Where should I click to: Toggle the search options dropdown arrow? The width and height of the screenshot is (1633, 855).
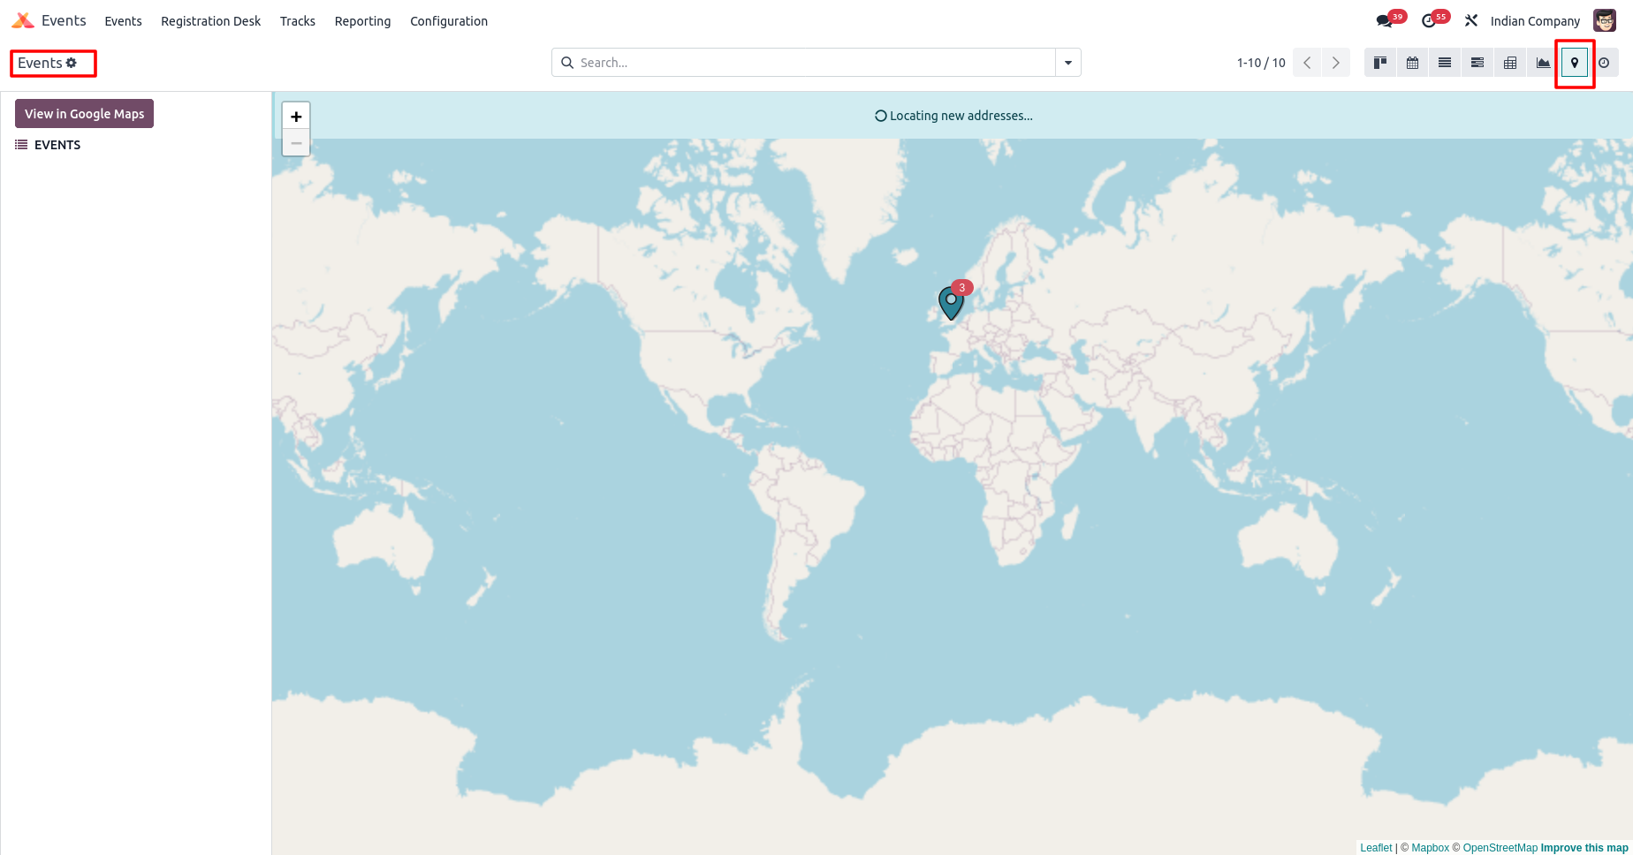coord(1068,63)
